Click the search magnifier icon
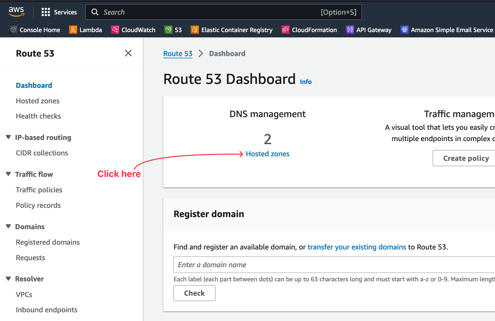This screenshot has height=321, width=495. coord(95,12)
